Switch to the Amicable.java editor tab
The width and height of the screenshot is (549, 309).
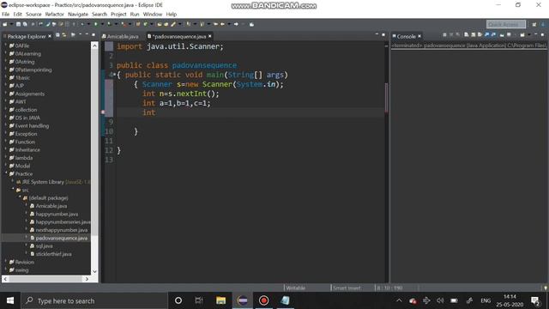point(120,36)
